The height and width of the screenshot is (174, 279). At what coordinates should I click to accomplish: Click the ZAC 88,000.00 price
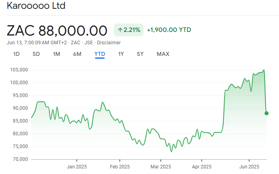(57, 31)
